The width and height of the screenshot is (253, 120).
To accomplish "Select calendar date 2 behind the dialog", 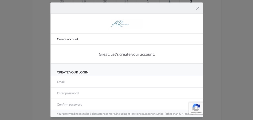I will pyautogui.click(x=169, y=1).
